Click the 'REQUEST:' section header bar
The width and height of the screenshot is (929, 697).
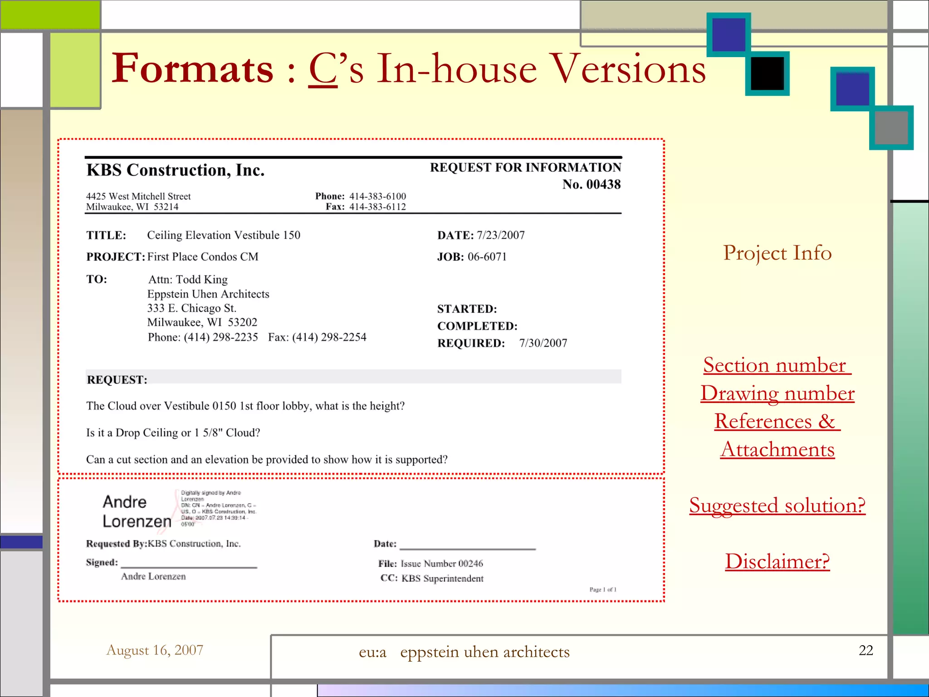point(354,378)
